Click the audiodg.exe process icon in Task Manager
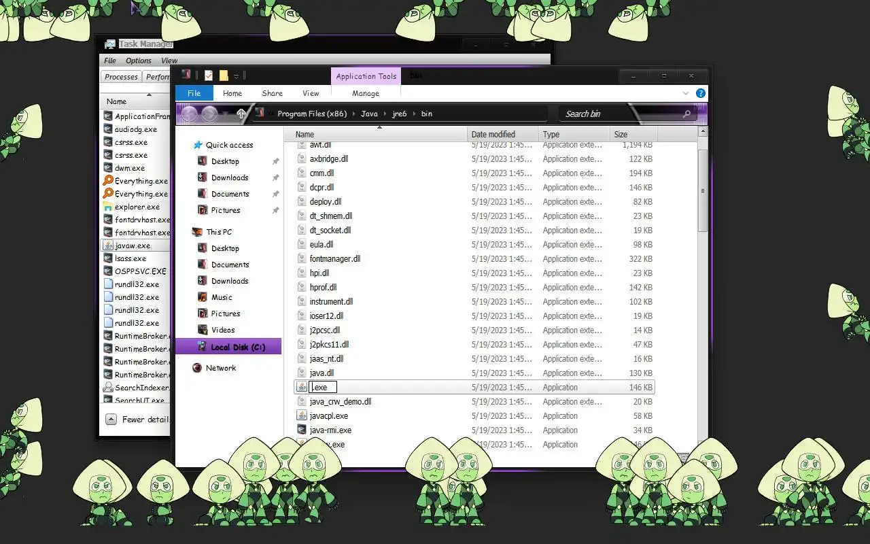 (x=108, y=129)
